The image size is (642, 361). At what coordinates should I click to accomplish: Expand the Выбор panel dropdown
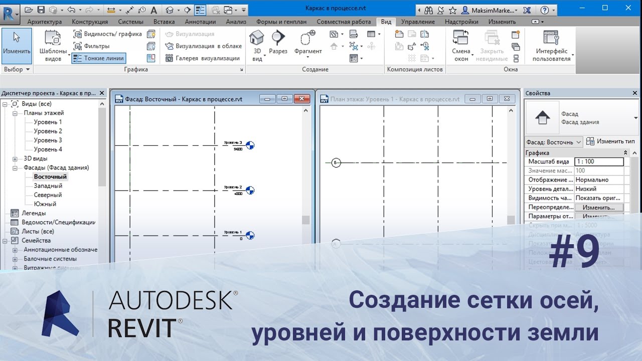pos(17,70)
